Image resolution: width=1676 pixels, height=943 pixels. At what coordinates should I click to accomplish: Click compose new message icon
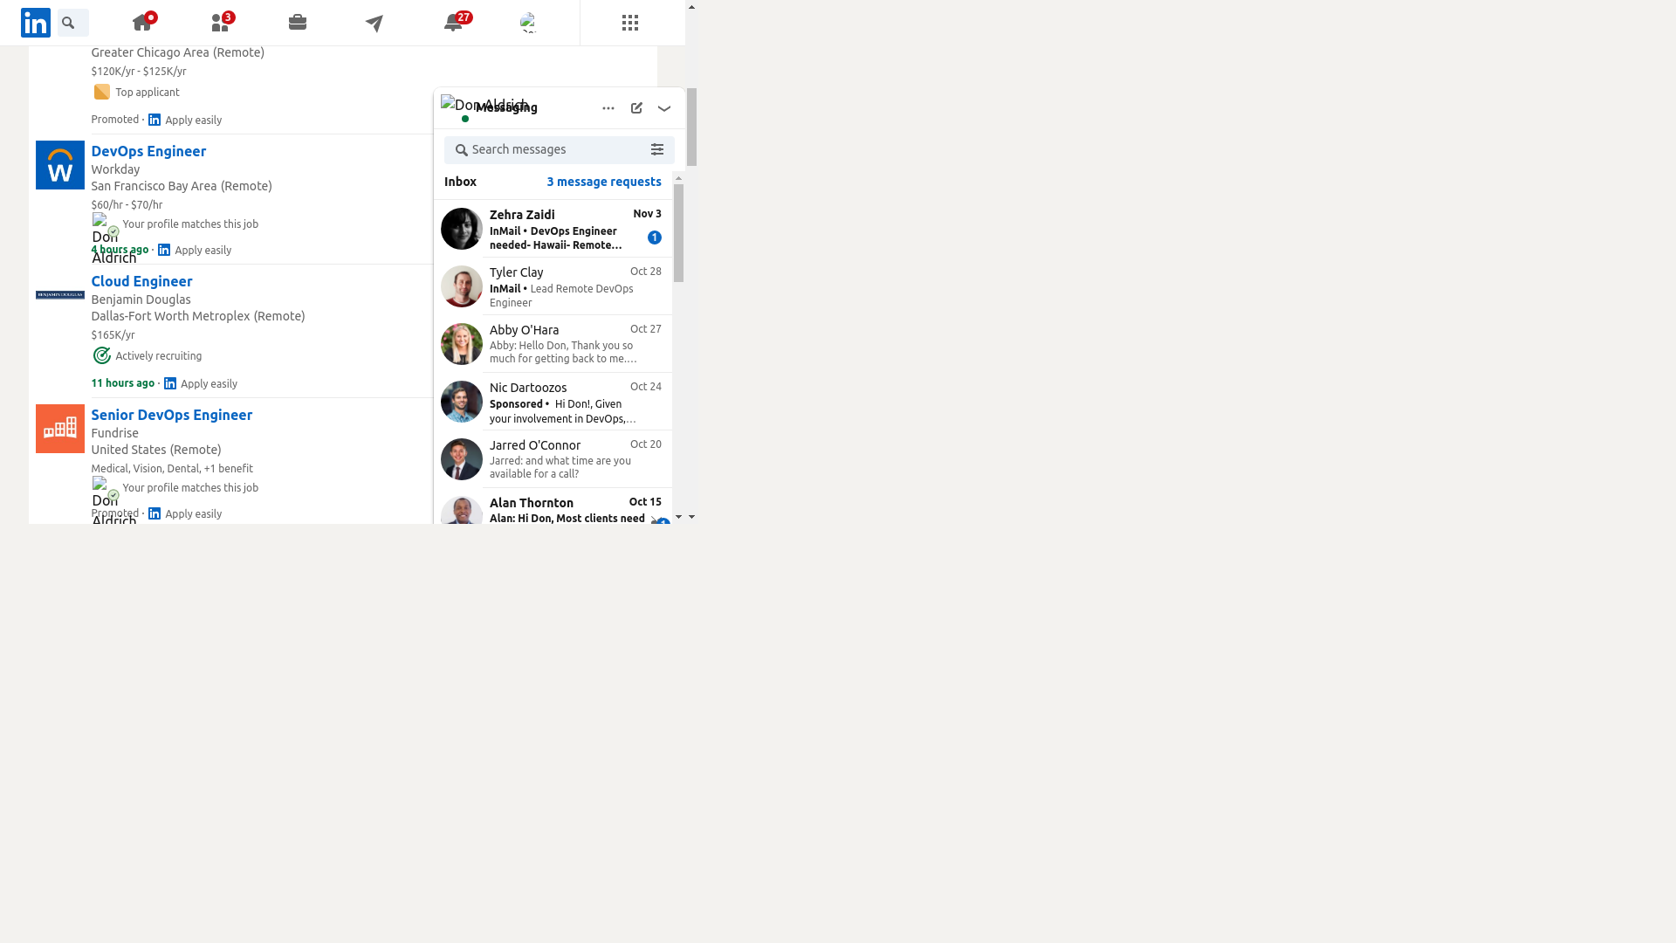(x=636, y=108)
